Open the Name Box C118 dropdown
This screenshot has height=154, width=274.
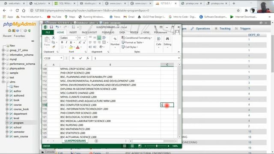coord(61,58)
